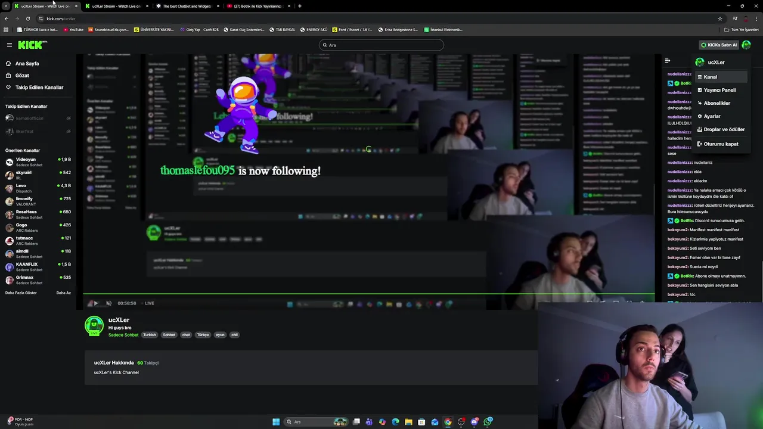The width and height of the screenshot is (763, 429).
Task: Open kemalofficial followed channel
Action: pyautogui.click(x=38, y=118)
